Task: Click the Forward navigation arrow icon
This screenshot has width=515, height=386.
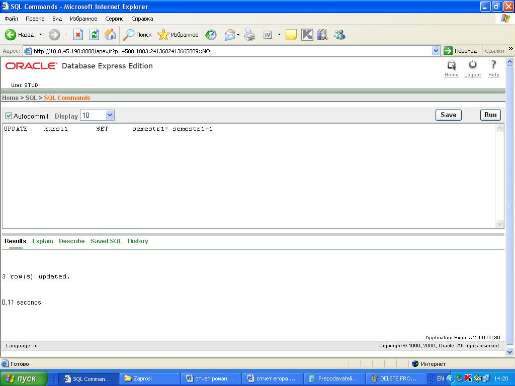Action: [54, 35]
